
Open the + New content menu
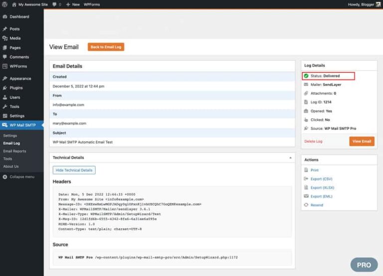point(72,4)
